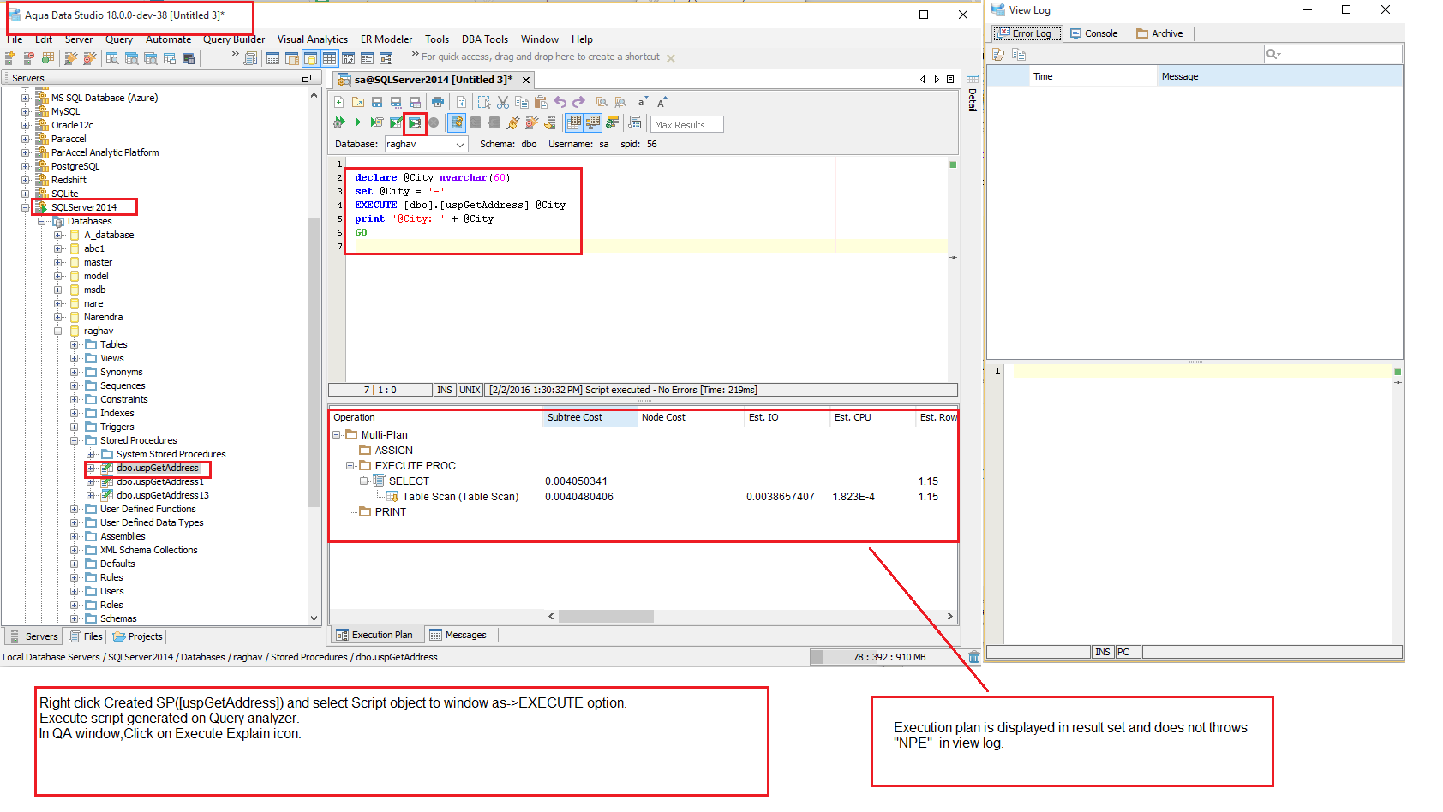Switch to the Messages tab
Viewport: 1443px width, 812px height.
click(x=458, y=635)
